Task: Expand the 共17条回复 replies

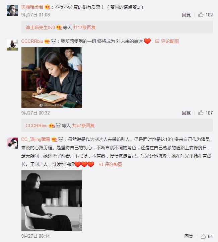Action: (x=84, y=27)
